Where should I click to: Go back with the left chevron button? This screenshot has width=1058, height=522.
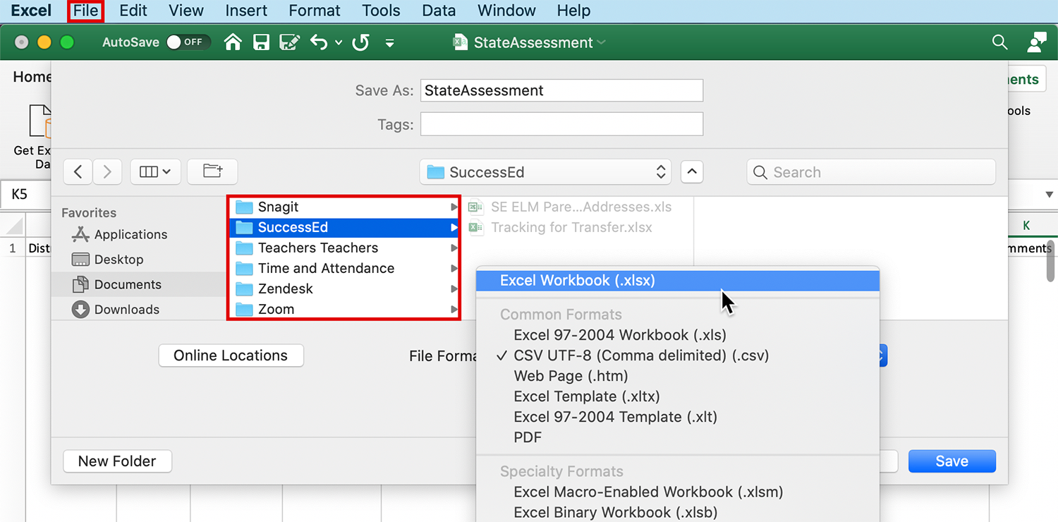(78, 171)
